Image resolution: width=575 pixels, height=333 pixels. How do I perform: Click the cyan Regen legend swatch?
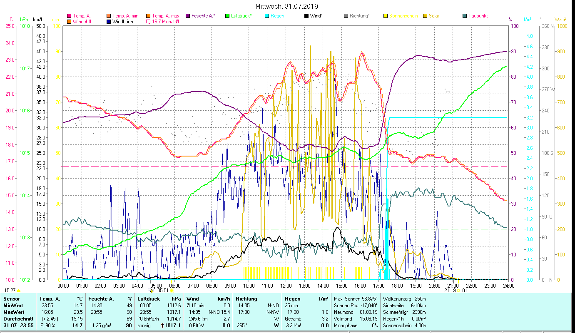point(267,16)
